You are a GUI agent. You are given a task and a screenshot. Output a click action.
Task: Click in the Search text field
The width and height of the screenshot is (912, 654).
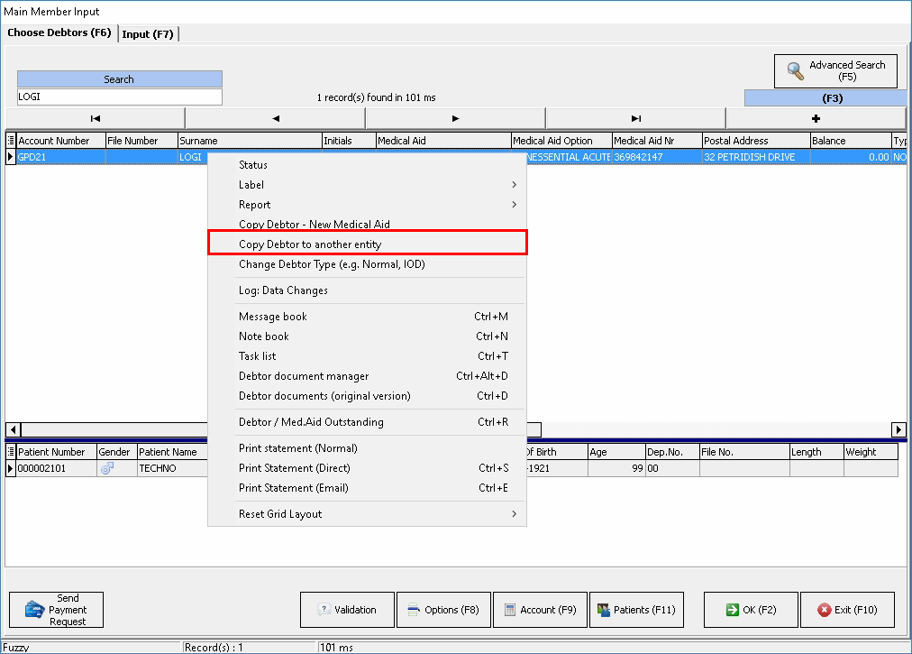(119, 97)
